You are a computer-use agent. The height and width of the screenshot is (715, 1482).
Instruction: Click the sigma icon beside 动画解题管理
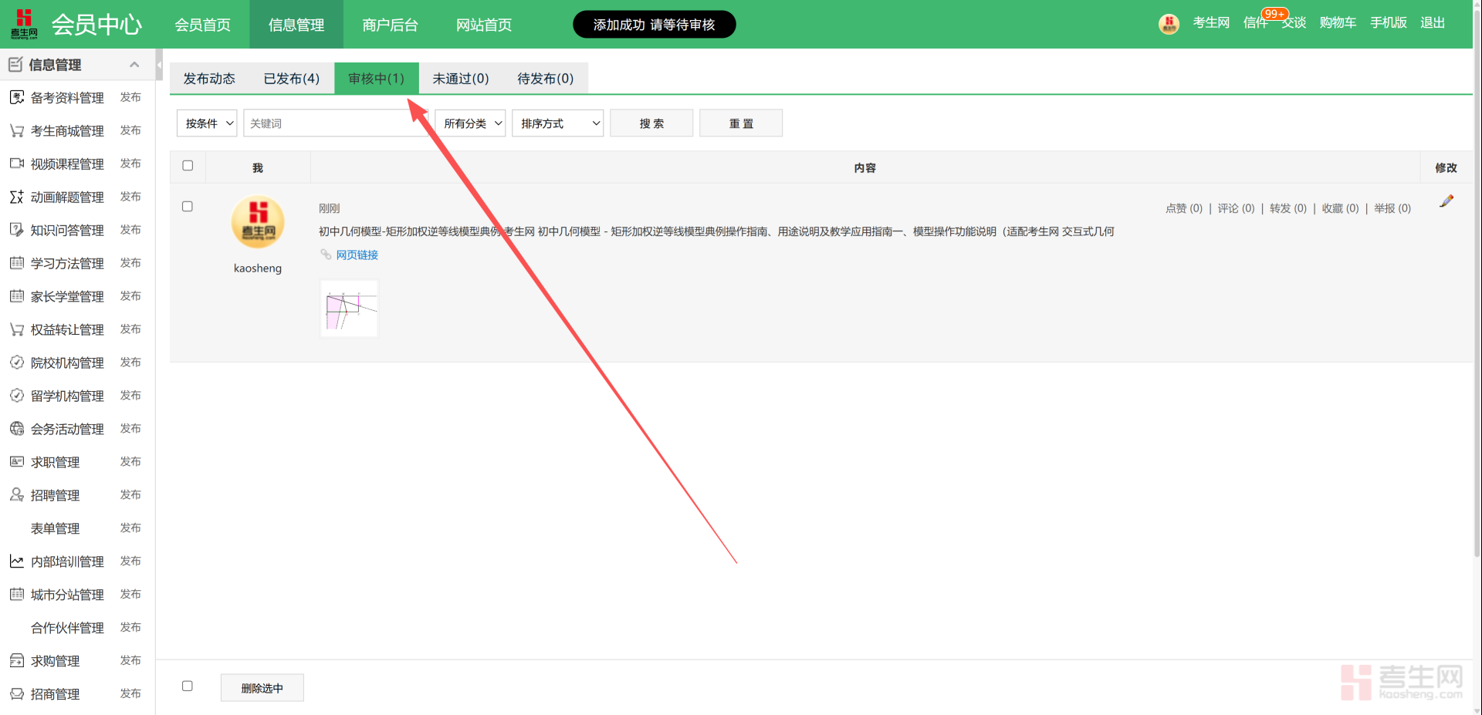coord(16,197)
